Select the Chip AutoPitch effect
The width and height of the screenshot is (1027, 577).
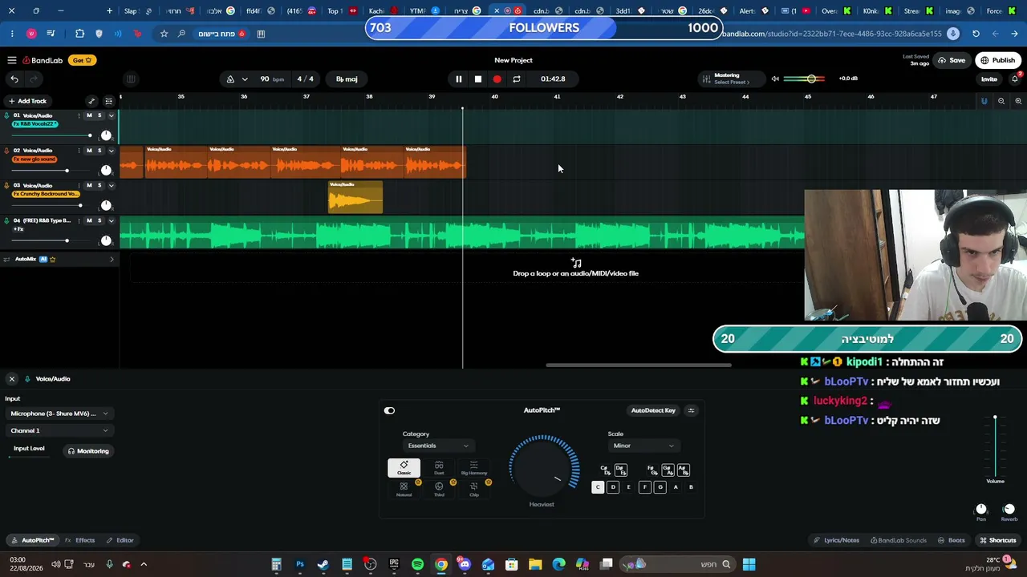pos(474,490)
